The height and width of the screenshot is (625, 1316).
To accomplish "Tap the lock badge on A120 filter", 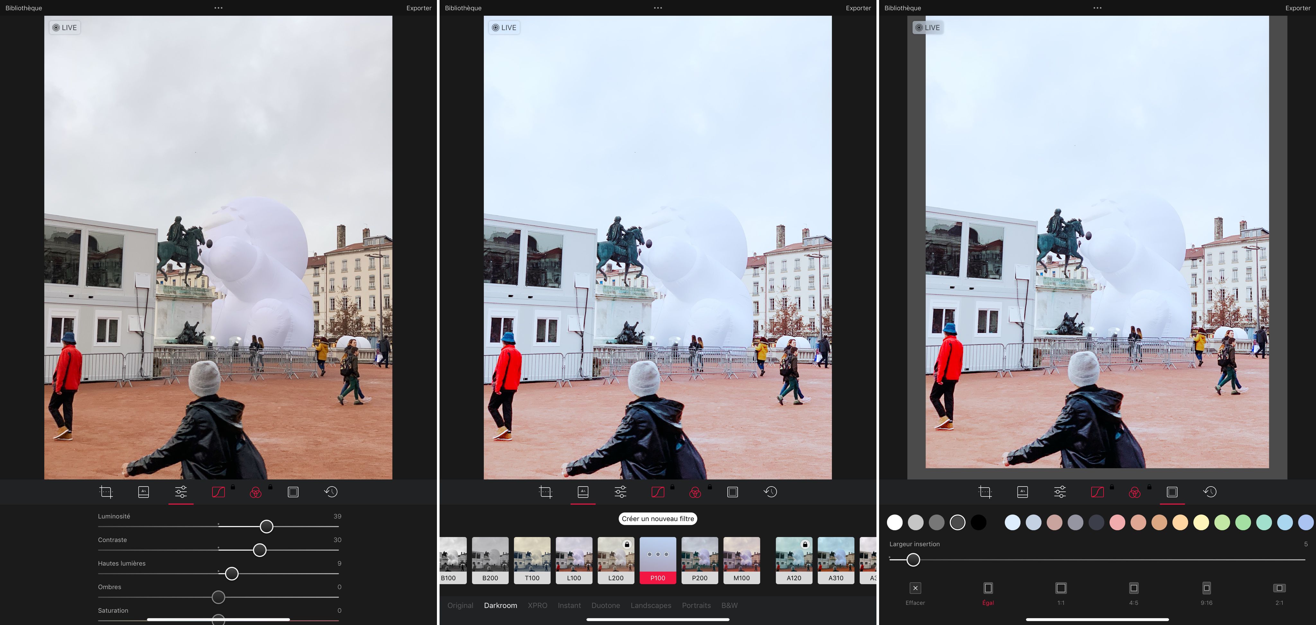I will [x=806, y=544].
